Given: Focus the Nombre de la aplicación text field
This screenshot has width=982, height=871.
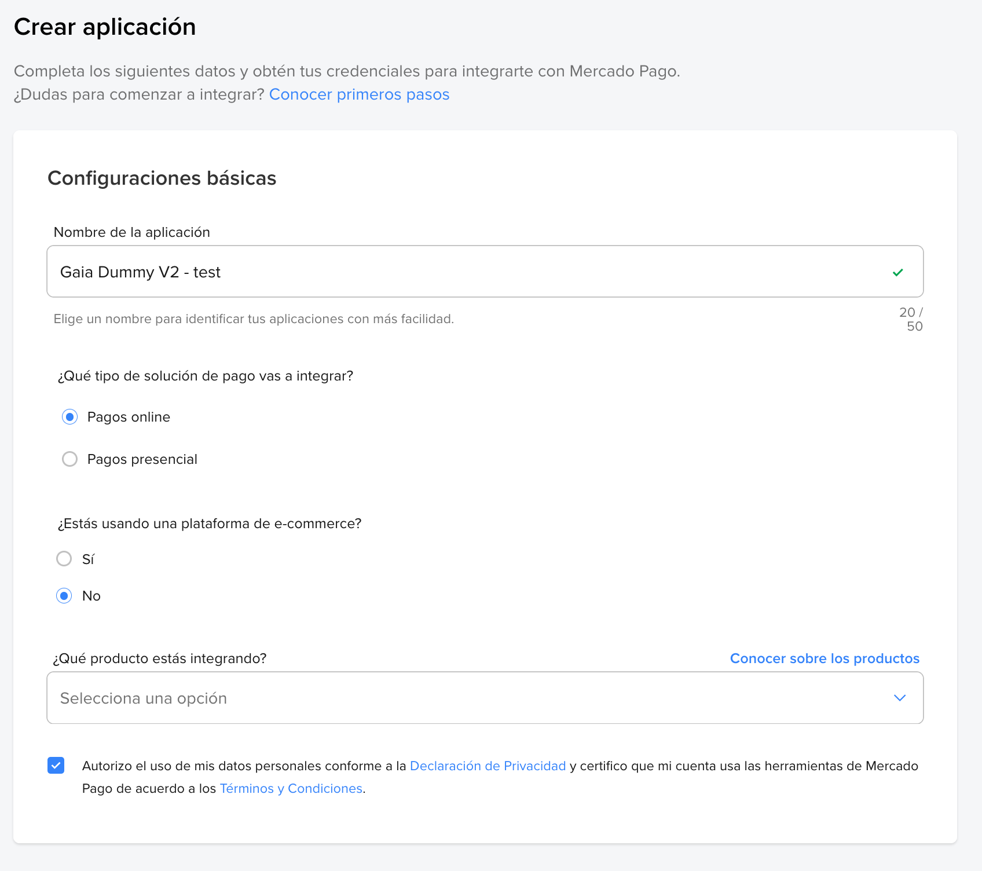Looking at the screenshot, I should point(463,272).
